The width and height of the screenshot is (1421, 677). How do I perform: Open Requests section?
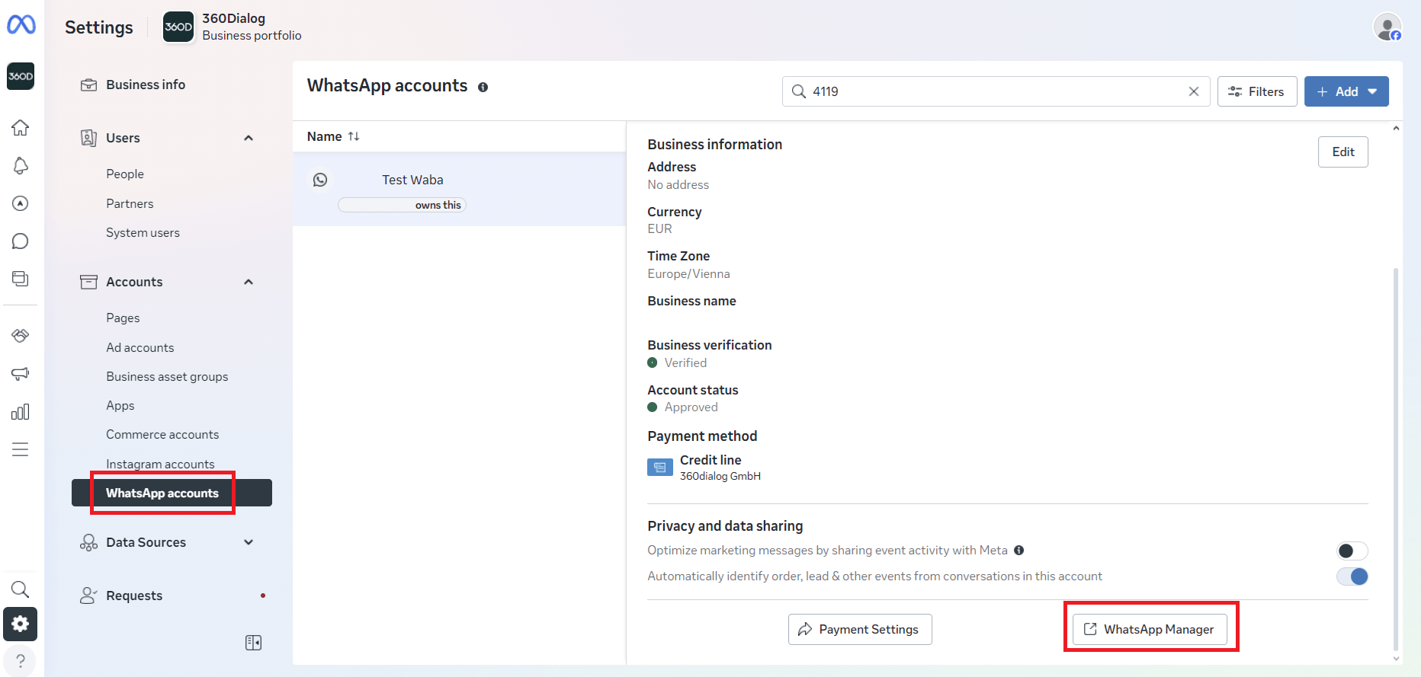[134, 596]
